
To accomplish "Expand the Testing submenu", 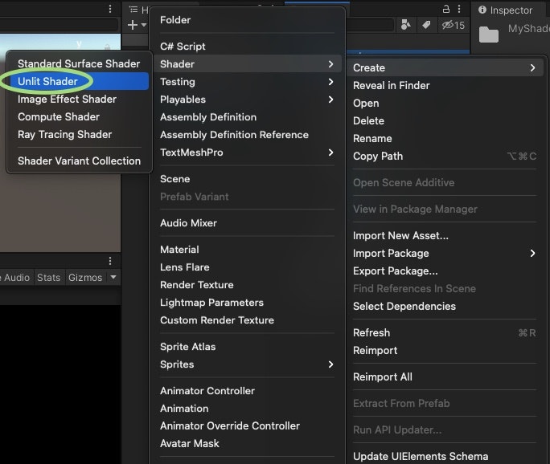I will [248, 82].
